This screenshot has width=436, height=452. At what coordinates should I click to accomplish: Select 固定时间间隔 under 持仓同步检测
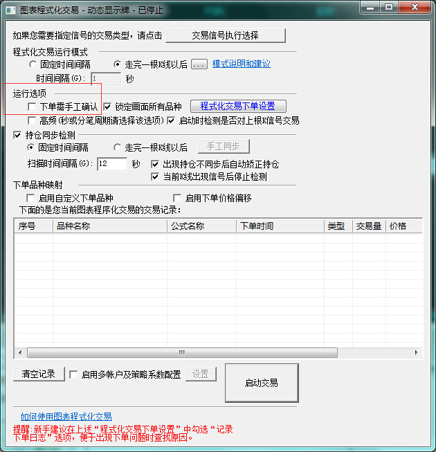(x=31, y=147)
